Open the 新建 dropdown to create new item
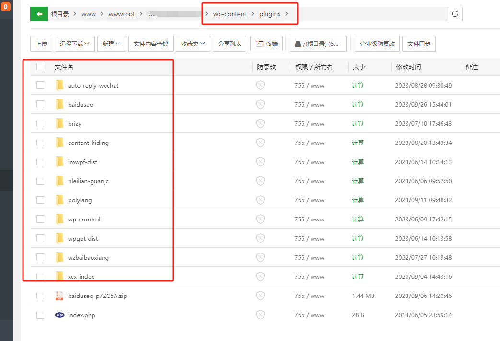Image resolution: width=500 pixels, height=341 pixels. pos(111,44)
